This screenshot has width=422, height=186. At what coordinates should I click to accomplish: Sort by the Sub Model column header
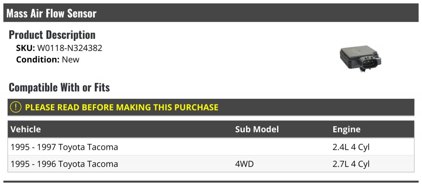tap(257, 129)
